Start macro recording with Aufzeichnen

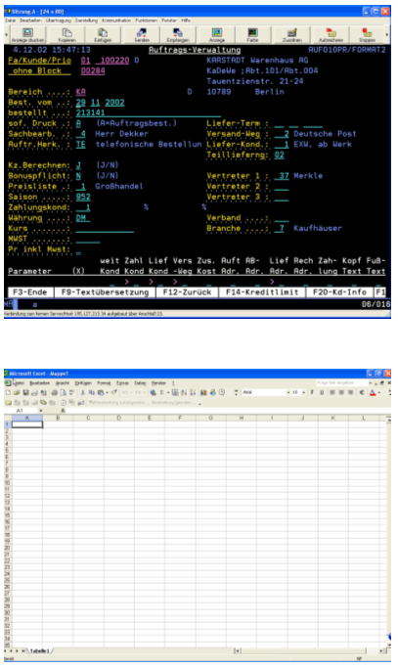tap(331, 34)
